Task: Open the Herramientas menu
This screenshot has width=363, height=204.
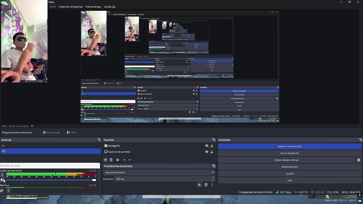Action: click(x=93, y=7)
